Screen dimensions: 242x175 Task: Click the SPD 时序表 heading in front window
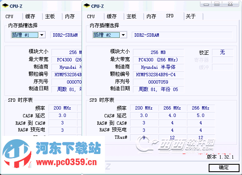click(x=102, y=100)
